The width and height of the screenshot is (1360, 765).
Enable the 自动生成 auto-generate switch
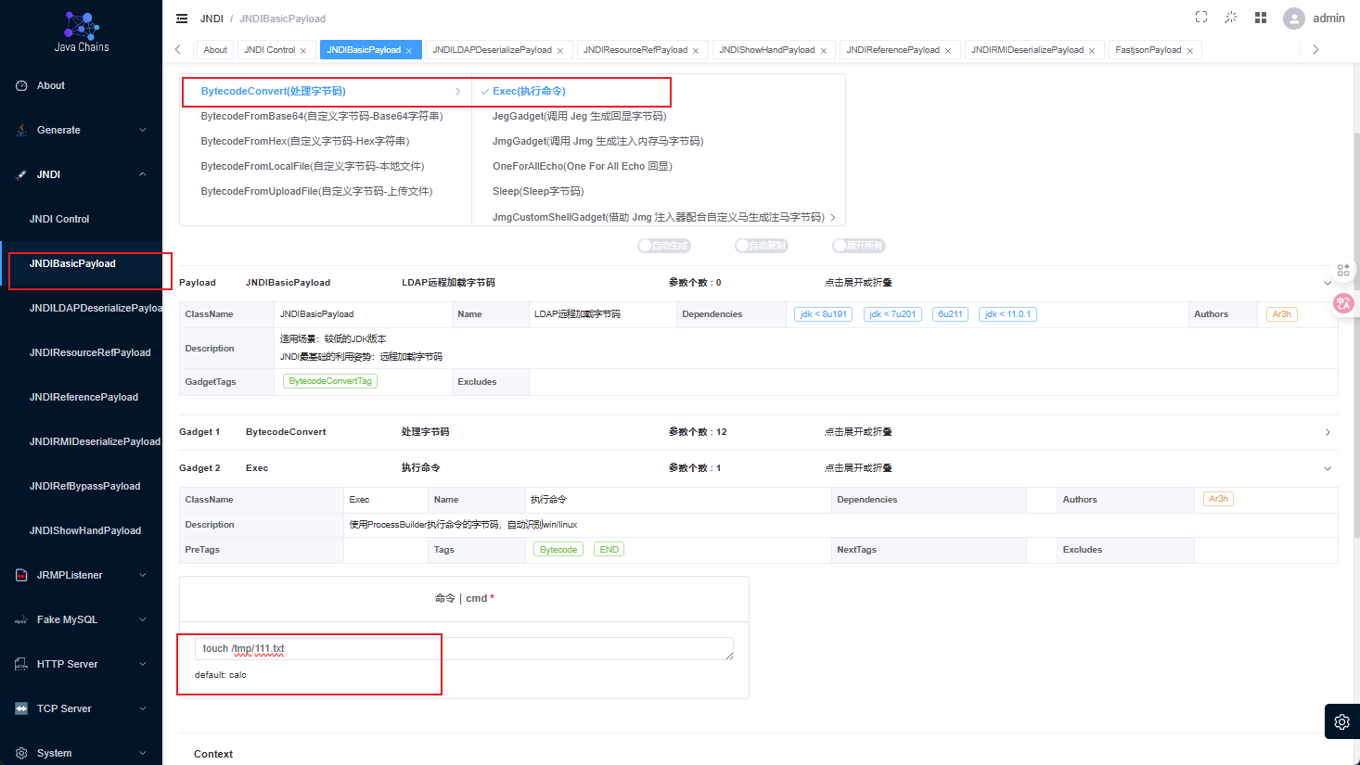point(664,246)
